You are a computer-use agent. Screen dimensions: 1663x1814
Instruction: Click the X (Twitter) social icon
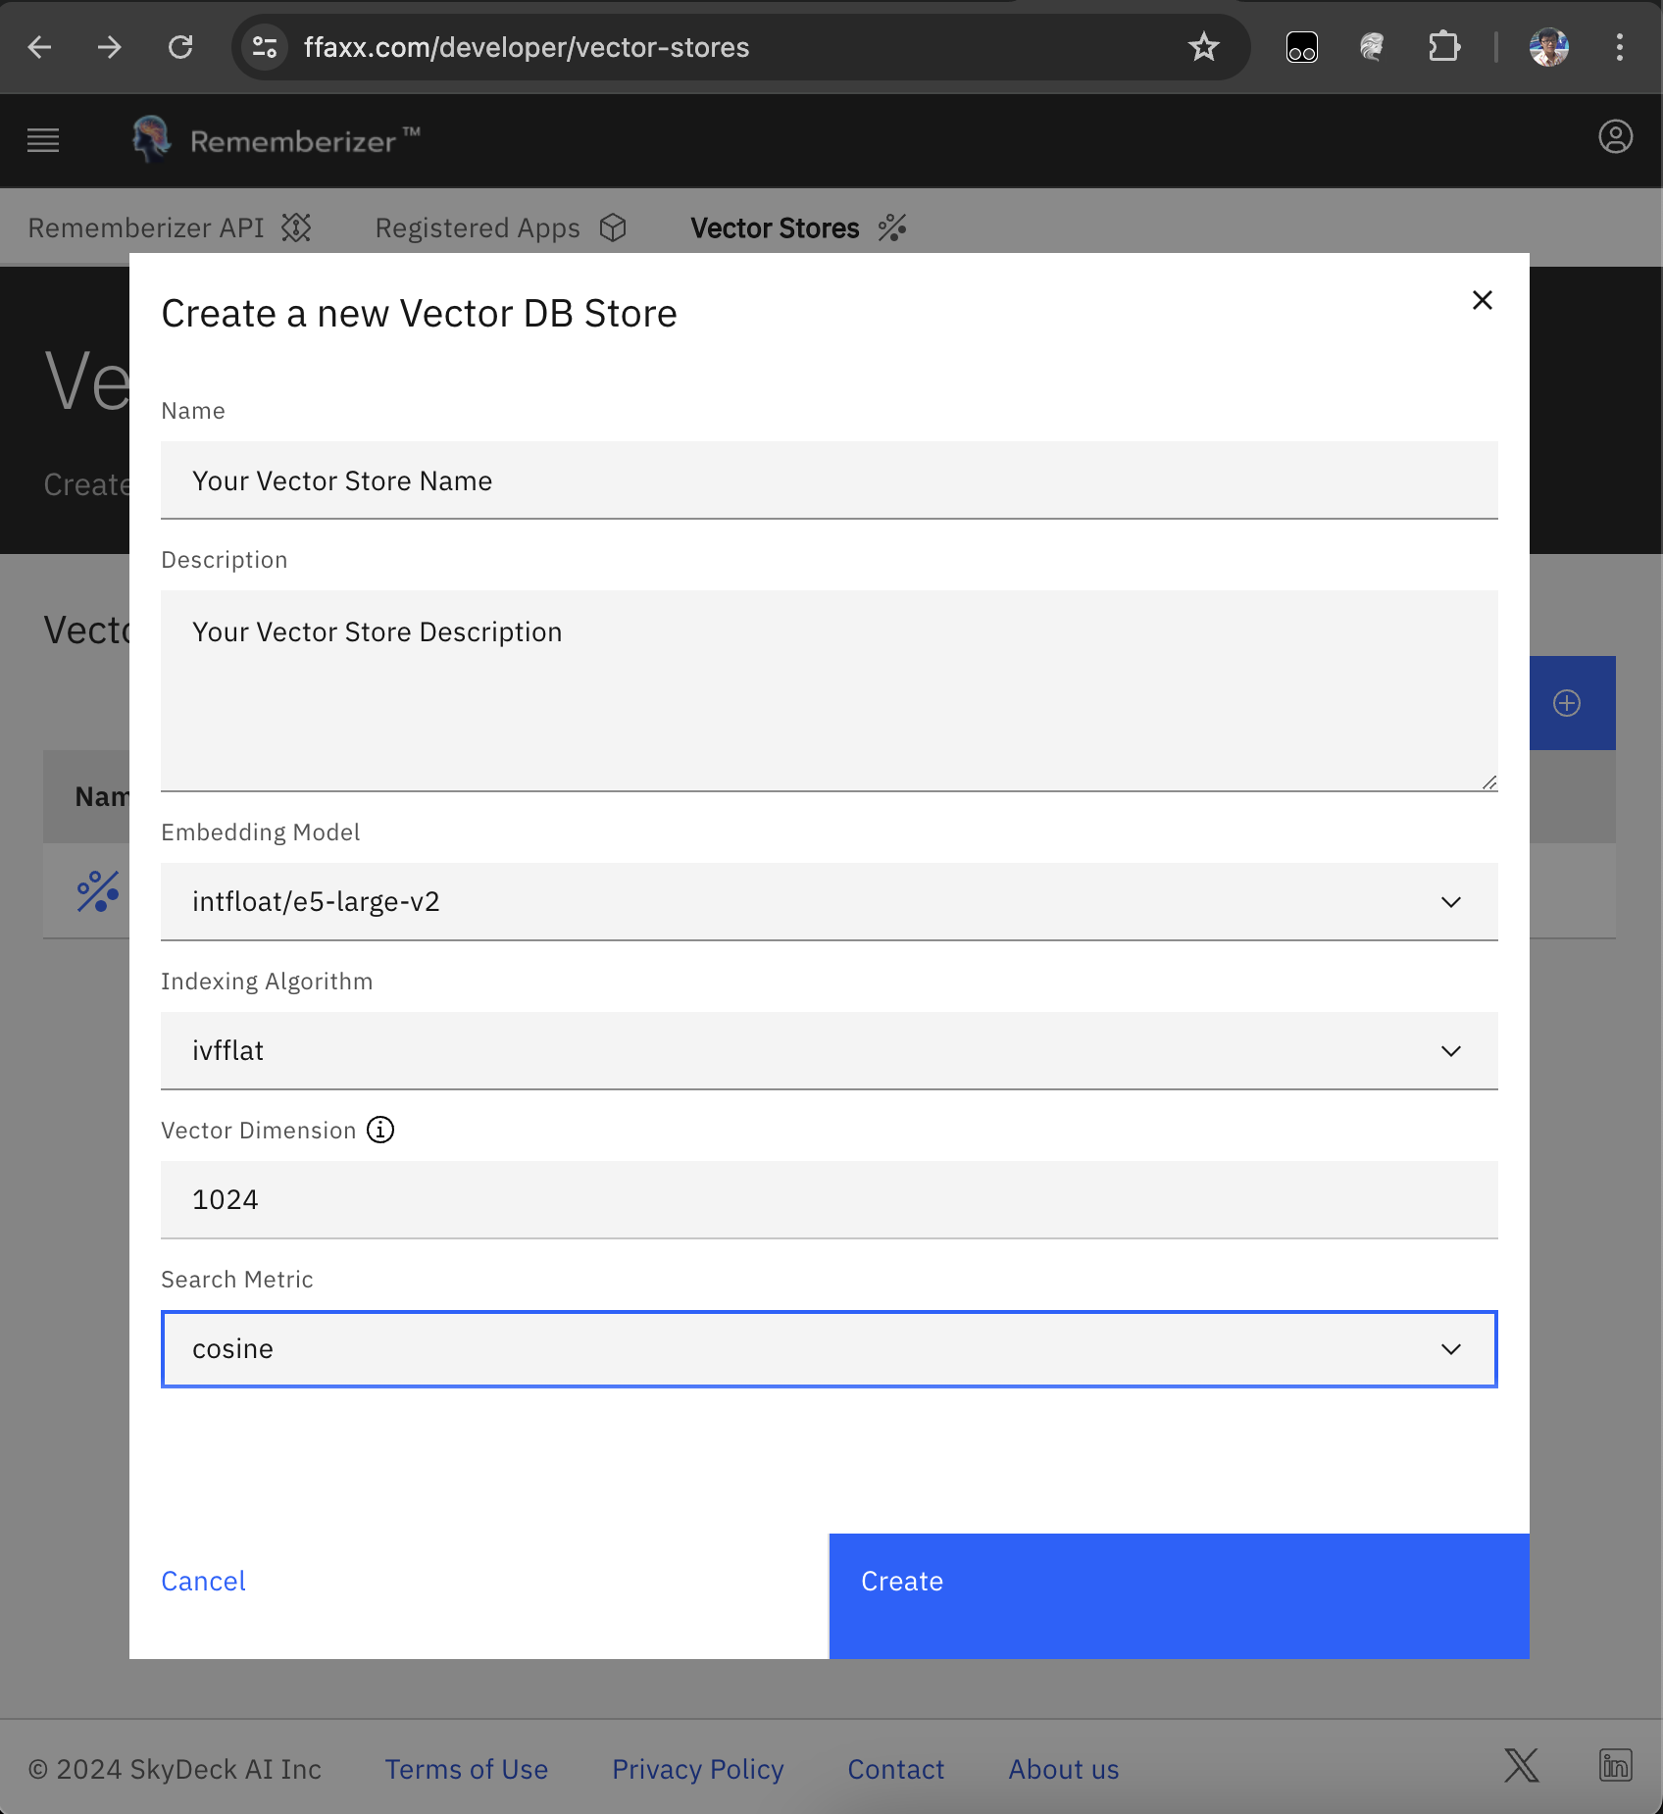click(1521, 1766)
